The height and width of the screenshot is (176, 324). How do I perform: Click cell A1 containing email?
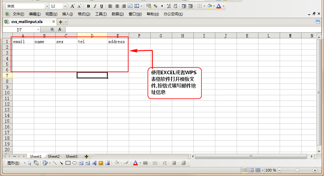click(23, 42)
